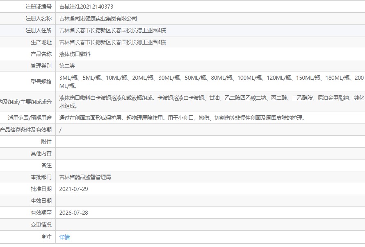Select approval date 2021-07-29
This screenshot has height=247, width=365.
click(x=73, y=189)
